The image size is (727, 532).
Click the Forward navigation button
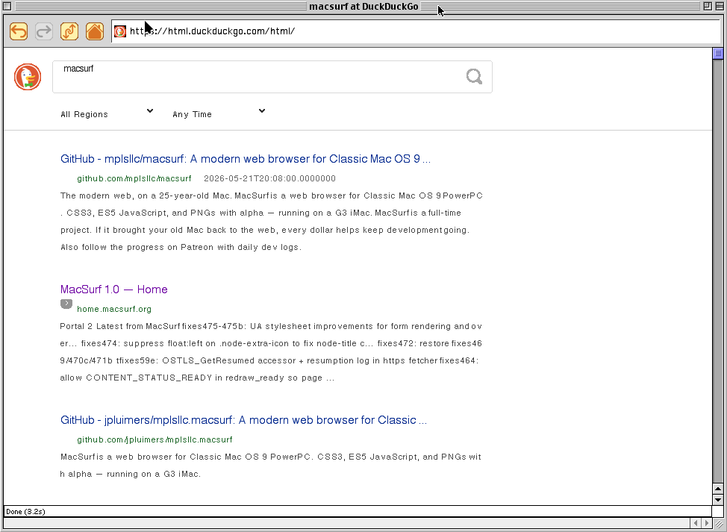click(x=44, y=31)
